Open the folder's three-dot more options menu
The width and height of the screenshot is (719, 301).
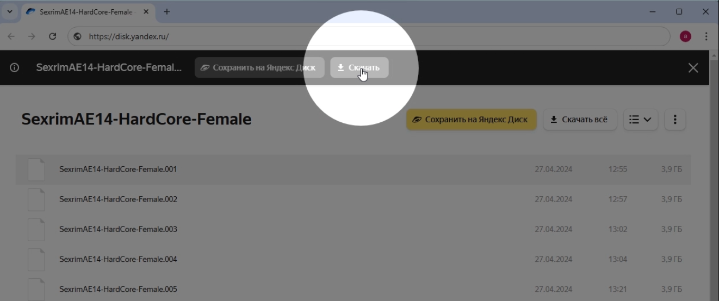pyautogui.click(x=675, y=120)
